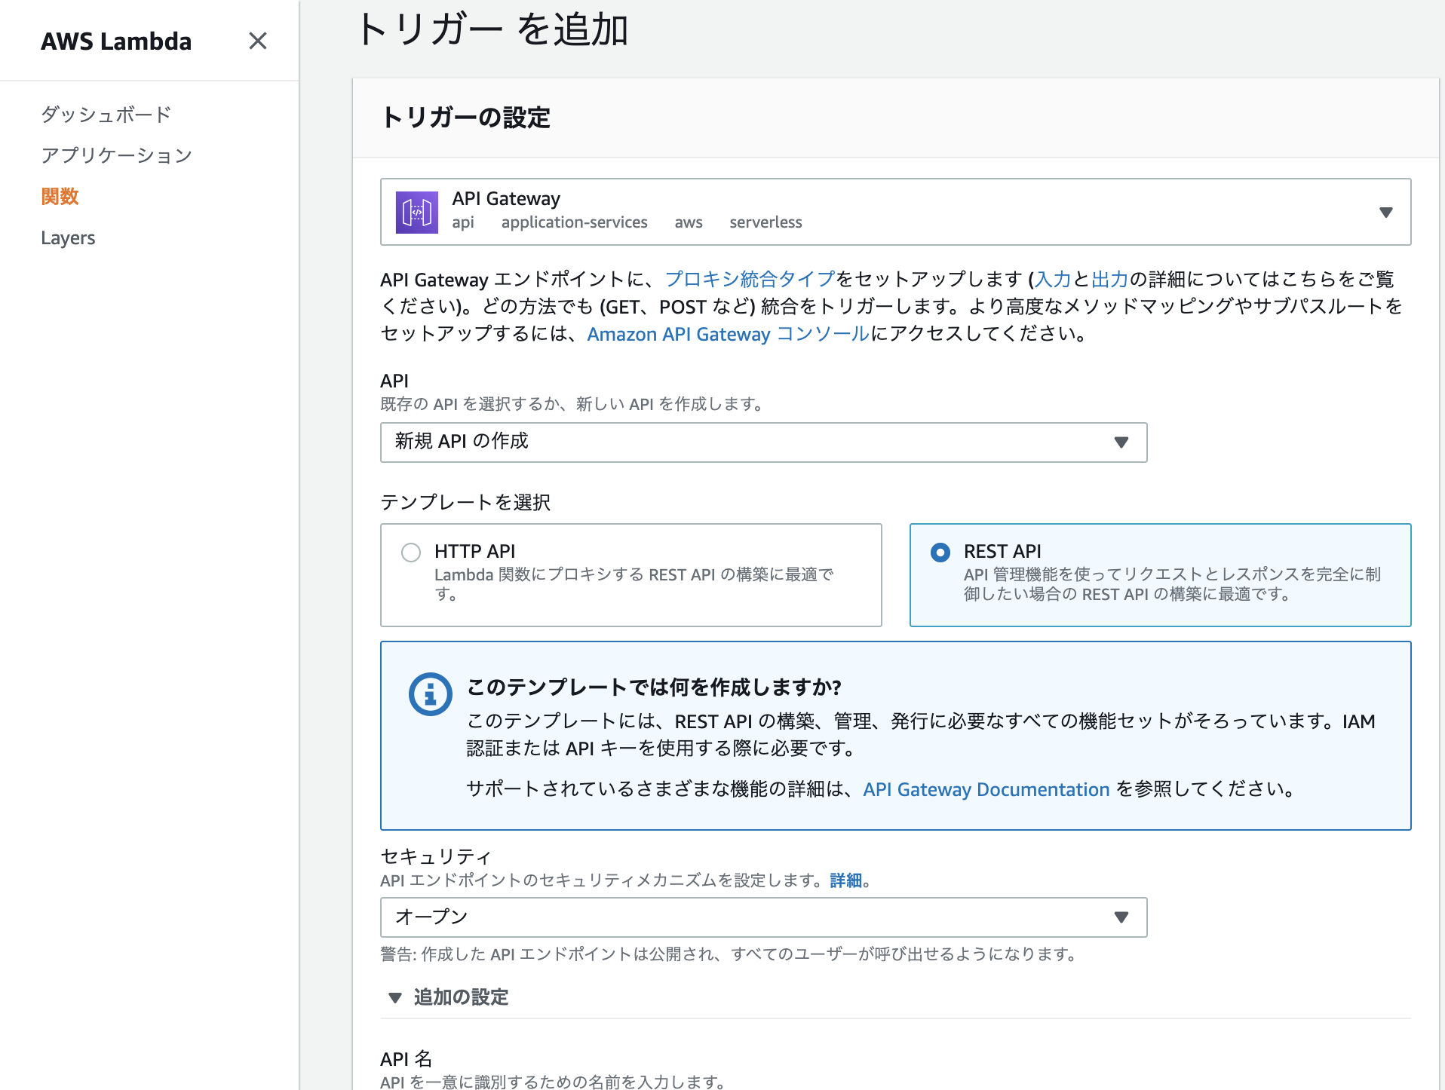Click the トリガーの設定 panel heading
The image size is (1445, 1090).
466,118
